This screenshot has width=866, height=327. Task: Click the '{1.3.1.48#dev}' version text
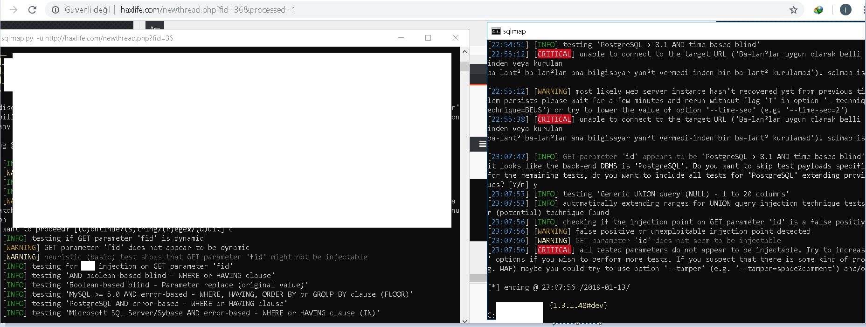coord(579,306)
